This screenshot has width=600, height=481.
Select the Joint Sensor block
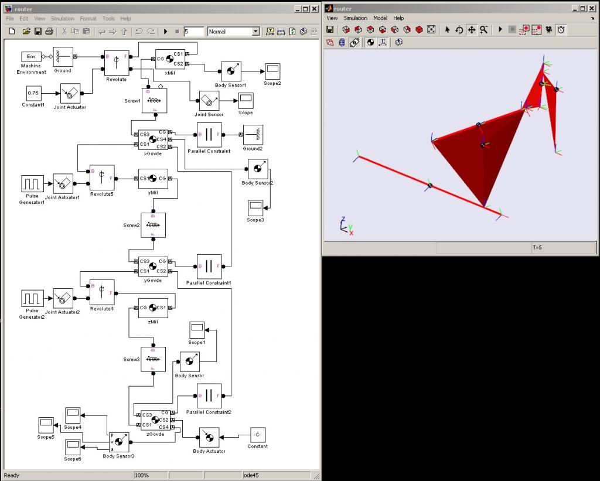[x=209, y=101]
